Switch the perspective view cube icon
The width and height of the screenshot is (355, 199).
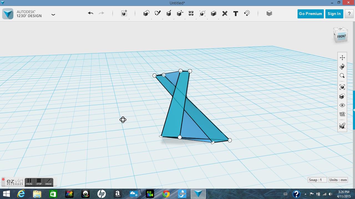click(342, 96)
